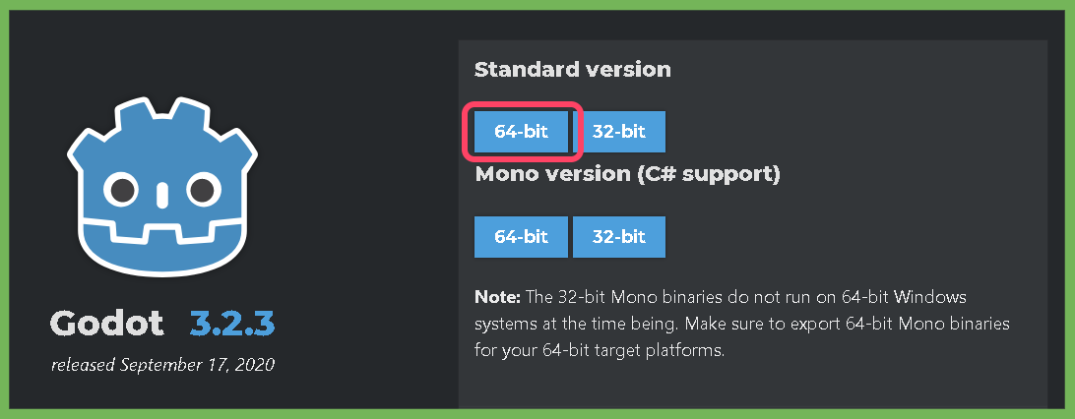Download the Mono version 64-bit build

[x=521, y=237]
